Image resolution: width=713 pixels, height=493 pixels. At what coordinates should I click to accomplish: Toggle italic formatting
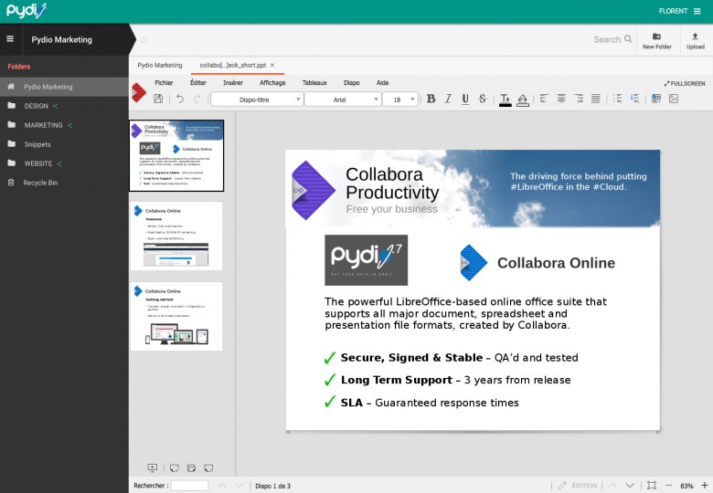coord(448,99)
